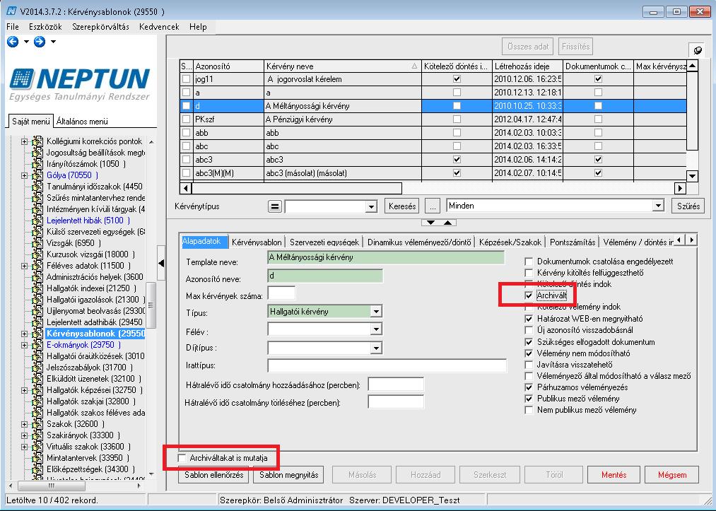Toggle Párhuzamos véleményezés checkbox
716x511 pixels.
(x=529, y=387)
